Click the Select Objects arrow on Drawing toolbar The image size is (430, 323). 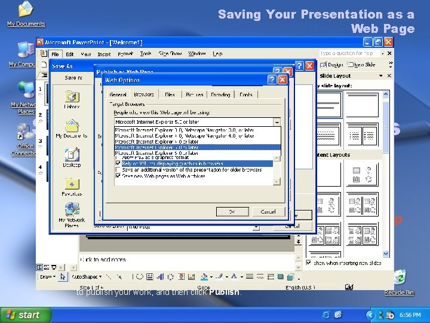[x=63, y=276]
